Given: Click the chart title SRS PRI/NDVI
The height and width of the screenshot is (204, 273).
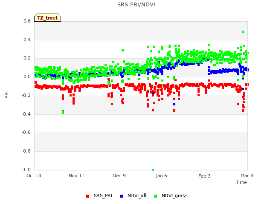Looking at the screenshot, I should click(136, 5).
